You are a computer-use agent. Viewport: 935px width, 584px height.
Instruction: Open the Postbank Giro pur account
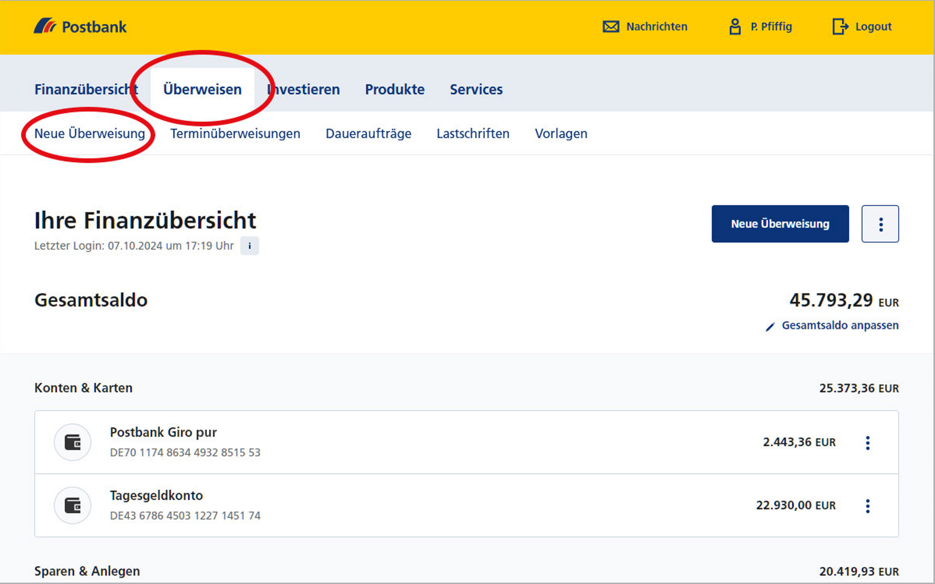tap(466, 442)
